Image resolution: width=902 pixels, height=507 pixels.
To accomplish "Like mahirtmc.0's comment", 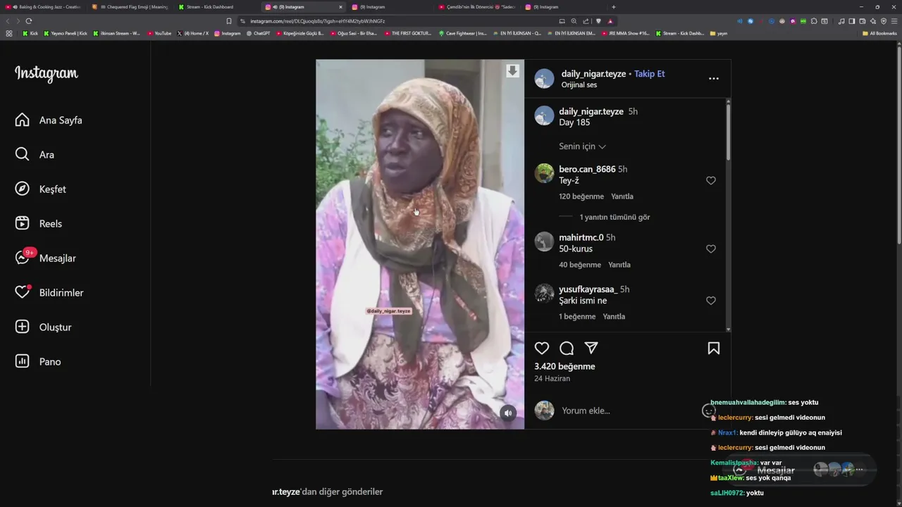I will 711,249.
